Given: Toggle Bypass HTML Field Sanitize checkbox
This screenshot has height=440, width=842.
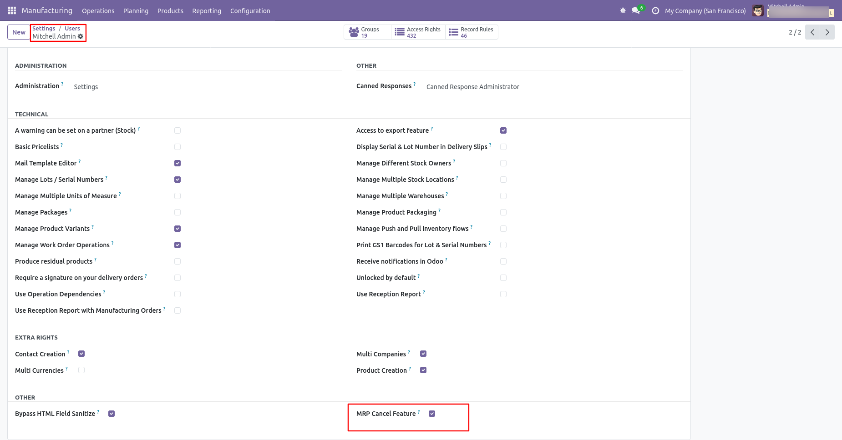Looking at the screenshot, I should pyautogui.click(x=112, y=414).
